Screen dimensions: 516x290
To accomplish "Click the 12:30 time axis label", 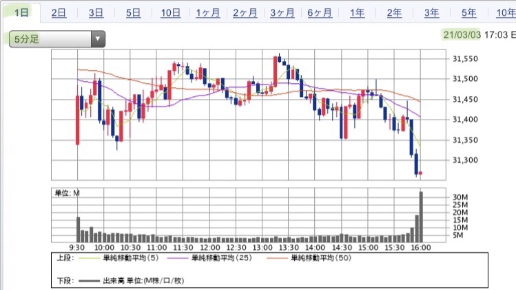I will click(236, 247).
